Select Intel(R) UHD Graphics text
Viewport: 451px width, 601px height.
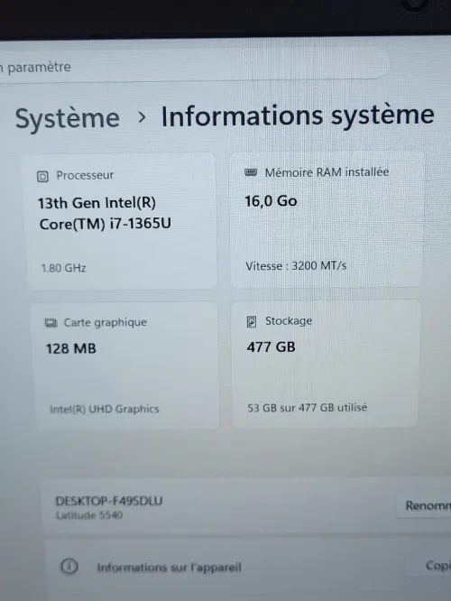[105, 409]
